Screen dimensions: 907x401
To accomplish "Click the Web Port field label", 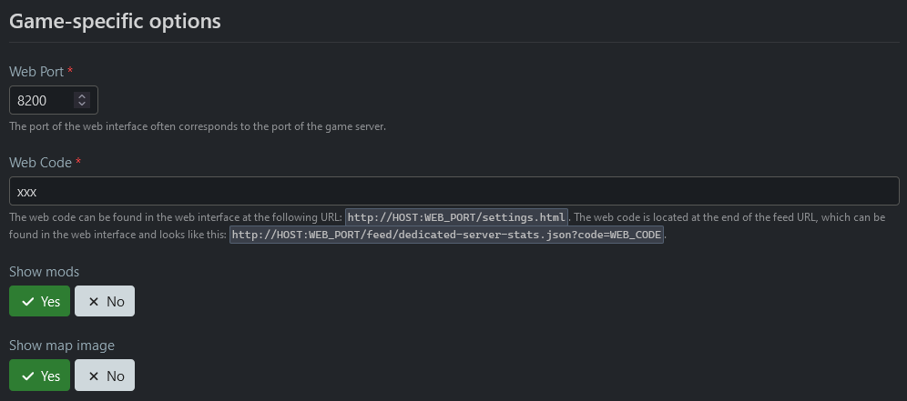I will pyautogui.click(x=36, y=72).
